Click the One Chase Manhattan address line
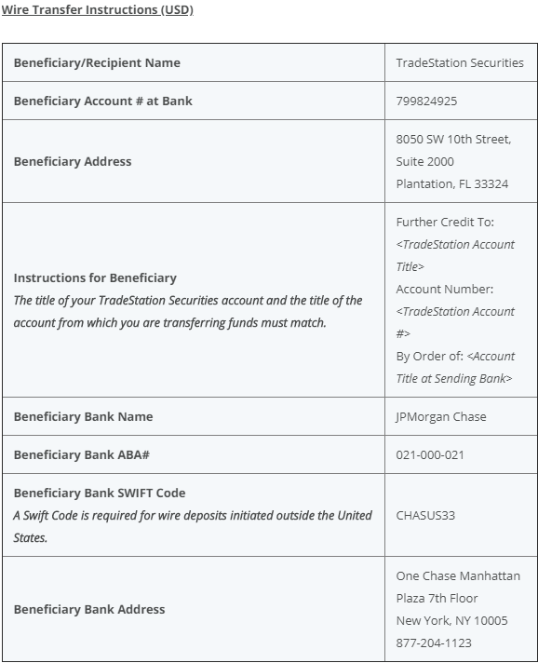The width and height of the screenshot is (538, 663). [x=458, y=575]
